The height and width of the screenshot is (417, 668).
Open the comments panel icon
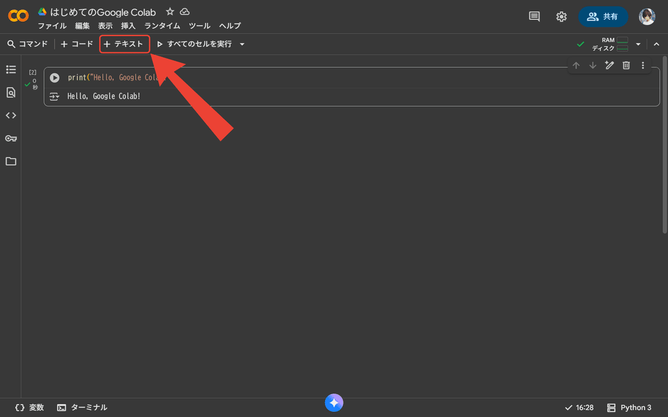(x=534, y=17)
